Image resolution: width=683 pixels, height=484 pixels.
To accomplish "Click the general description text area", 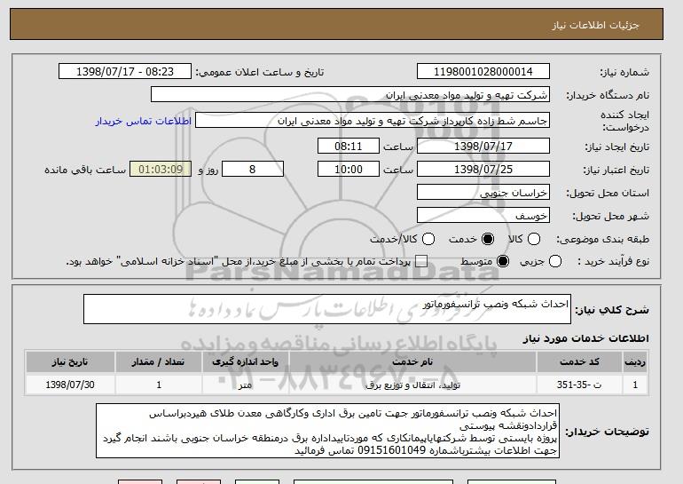I will tap(327, 309).
